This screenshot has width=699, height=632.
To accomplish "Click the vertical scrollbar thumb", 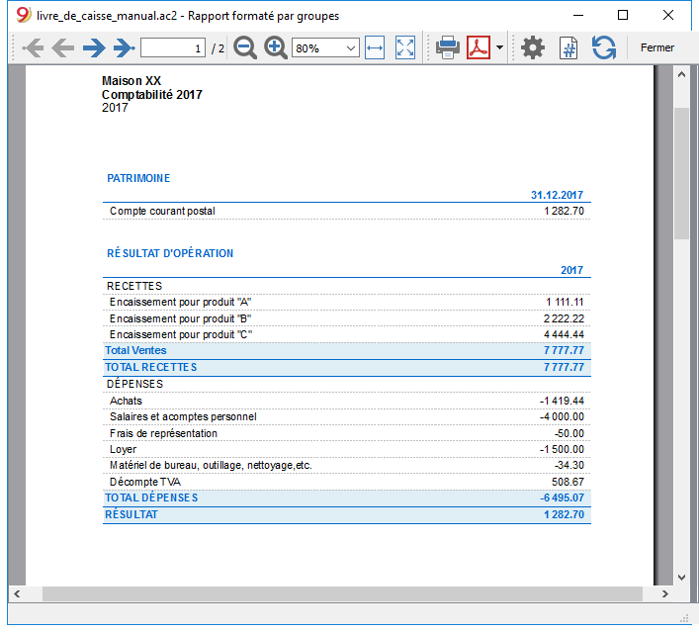I will (x=681, y=173).
